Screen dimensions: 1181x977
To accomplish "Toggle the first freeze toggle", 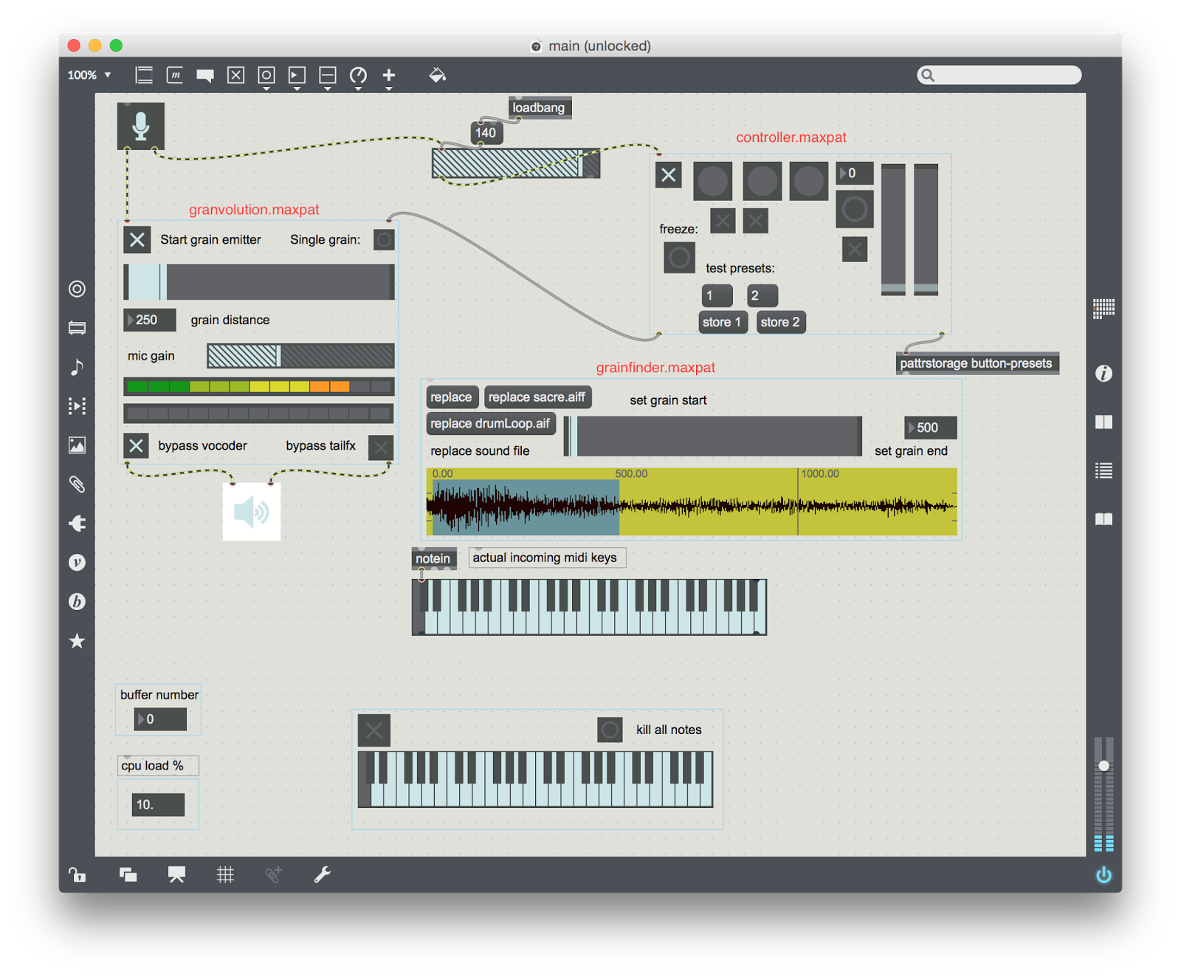I will tap(723, 220).
